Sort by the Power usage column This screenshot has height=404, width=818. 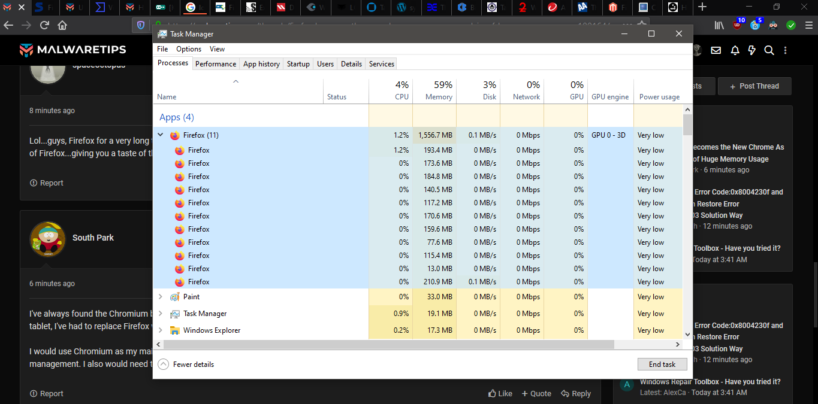(x=658, y=91)
